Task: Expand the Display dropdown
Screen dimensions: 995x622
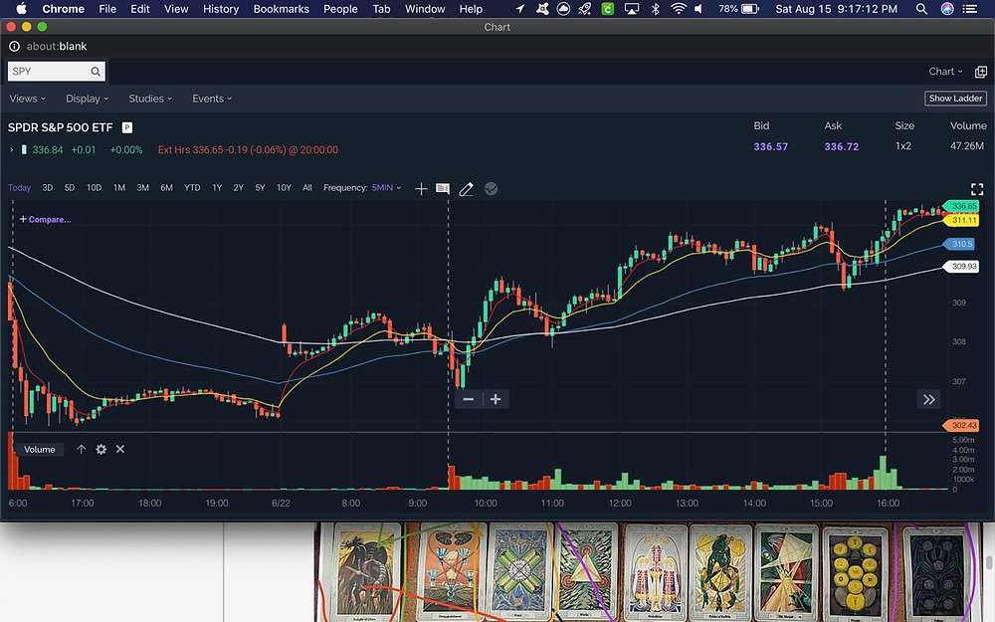Action: click(x=87, y=99)
